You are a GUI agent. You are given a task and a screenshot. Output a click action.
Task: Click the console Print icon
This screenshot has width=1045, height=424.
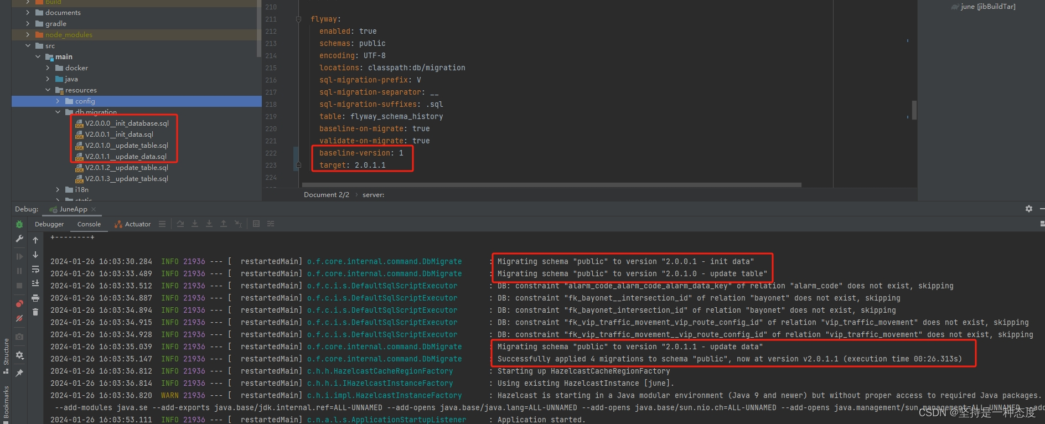pos(35,298)
